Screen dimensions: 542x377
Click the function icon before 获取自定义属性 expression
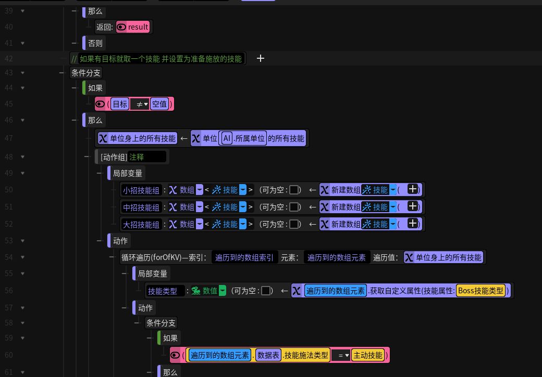click(296, 291)
